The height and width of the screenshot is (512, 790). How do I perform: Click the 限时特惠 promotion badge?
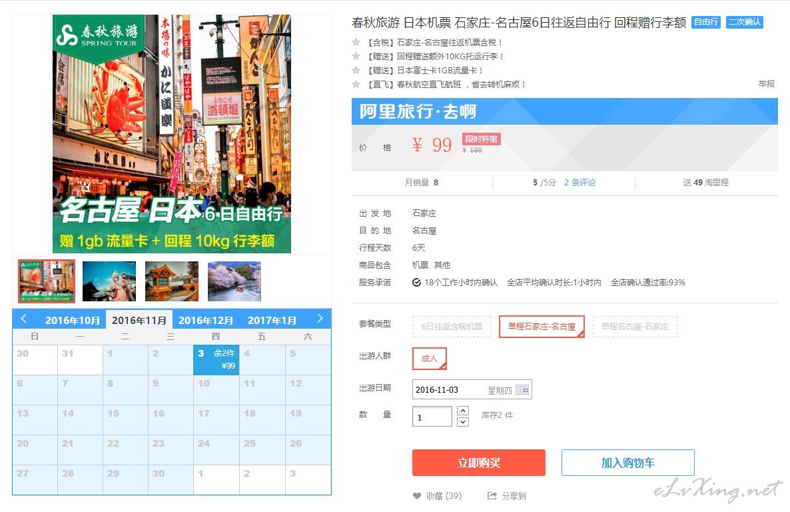pos(481,139)
